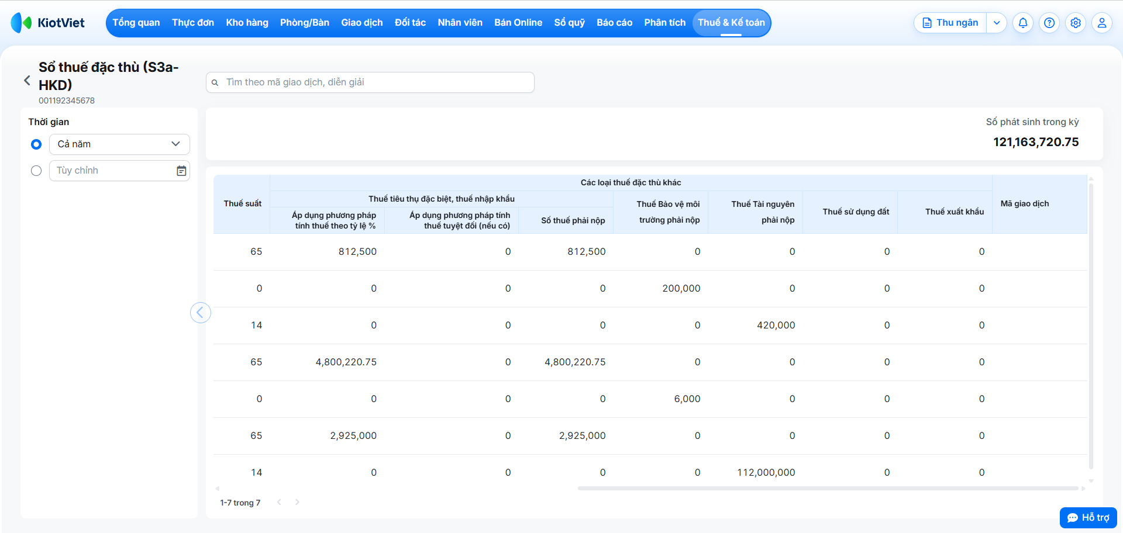Collapse the filter sidebar with circular arrow
The image size is (1123, 533).
(200, 313)
